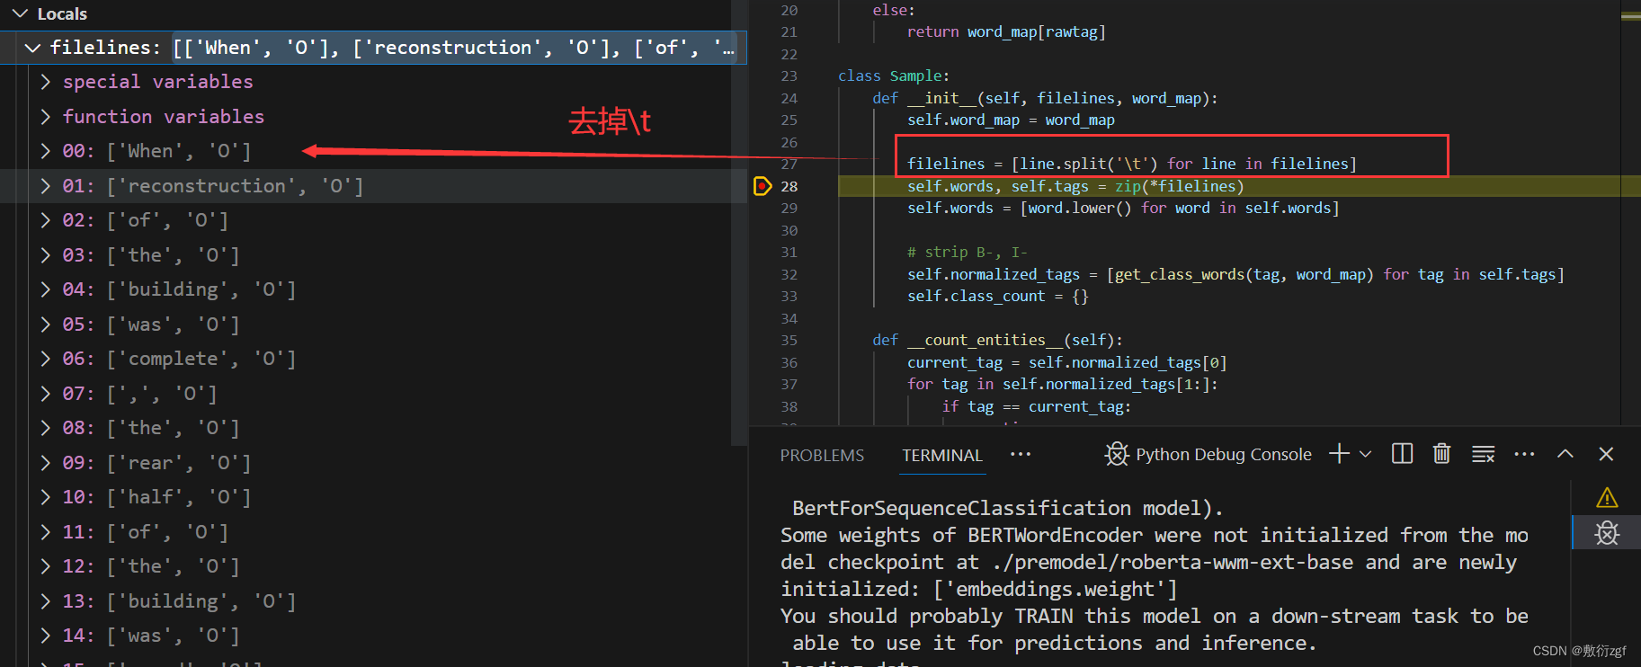Image resolution: width=1641 pixels, height=667 pixels.
Task: Click 'current_tag = self.normalized_tags[0]' line
Action: [x=1066, y=362]
